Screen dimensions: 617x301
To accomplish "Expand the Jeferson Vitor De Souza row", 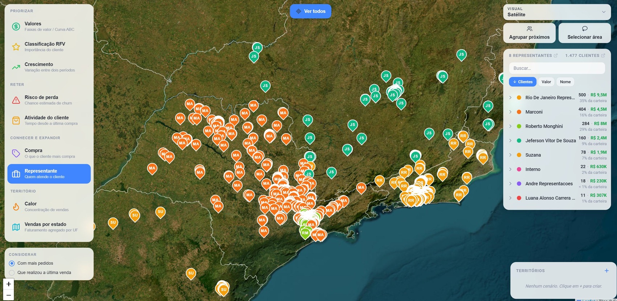I will (510, 140).
